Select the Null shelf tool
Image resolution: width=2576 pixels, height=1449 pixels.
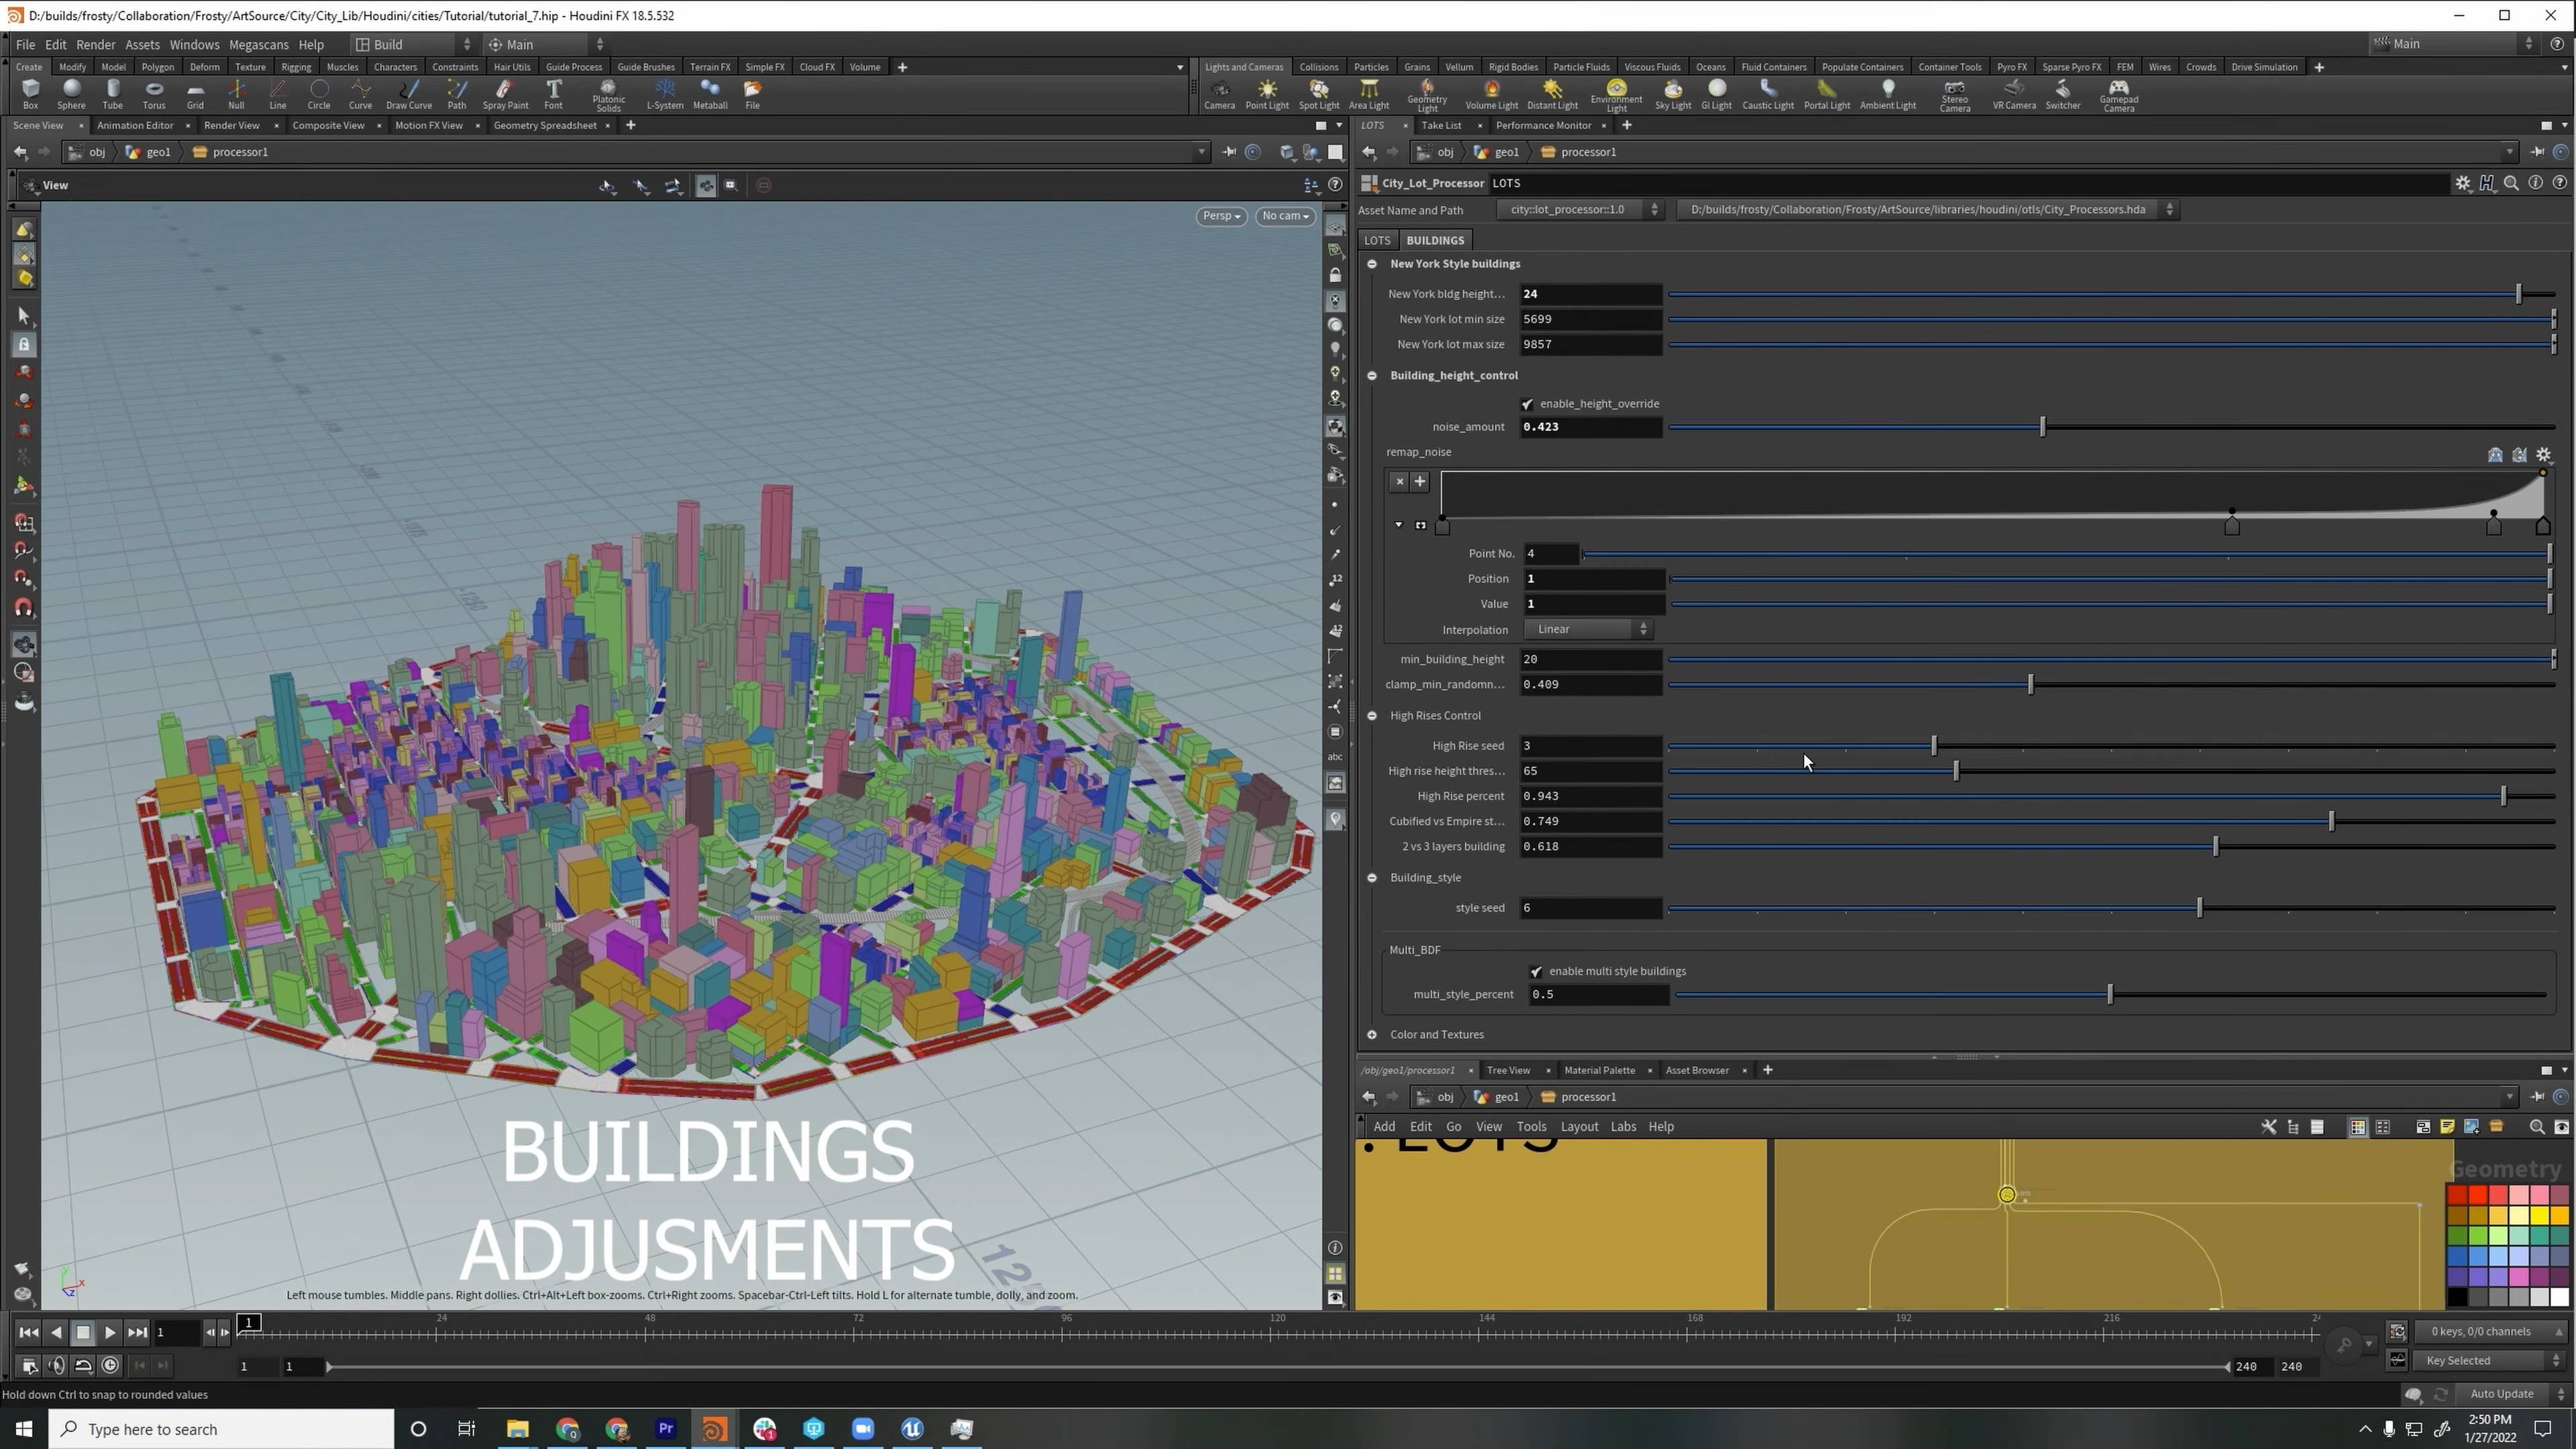click(236, 94)
